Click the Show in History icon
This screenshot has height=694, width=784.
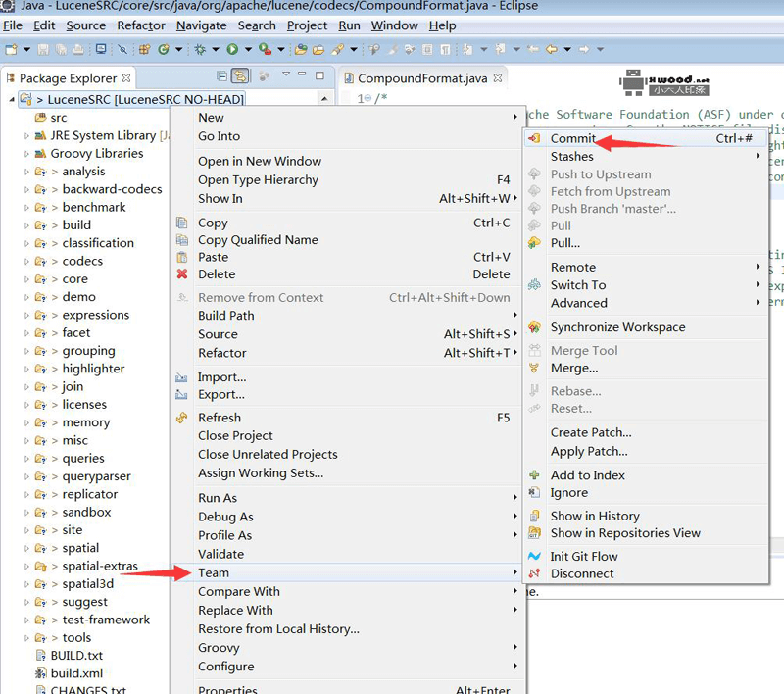coord(534,516)
